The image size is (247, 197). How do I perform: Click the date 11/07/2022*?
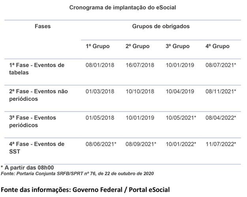click(221, 144)
